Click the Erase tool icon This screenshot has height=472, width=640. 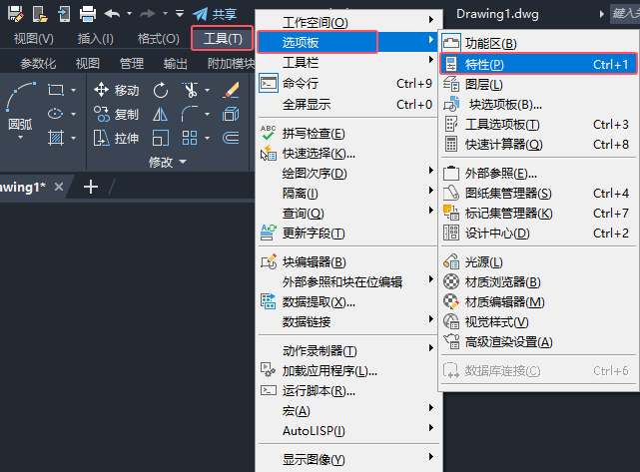[x=231, y=90]
